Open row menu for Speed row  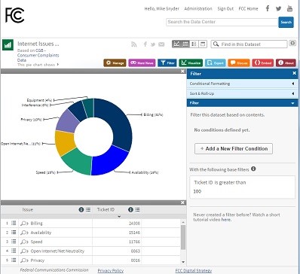(14, 242)
